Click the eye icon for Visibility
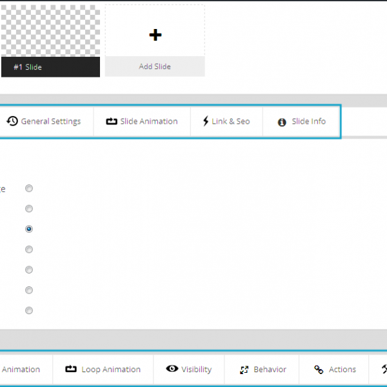 [172, 369]
